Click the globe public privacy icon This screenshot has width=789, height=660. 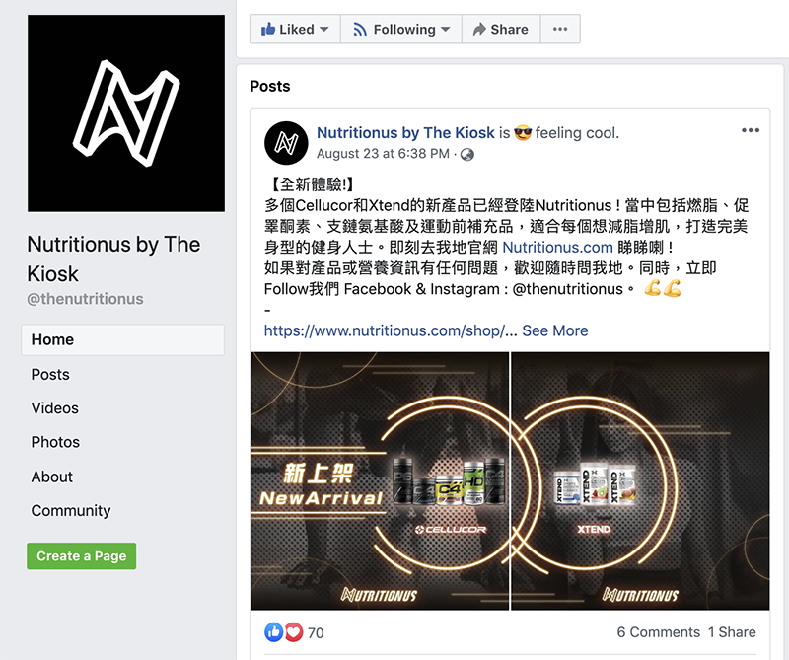coord(467,154)
